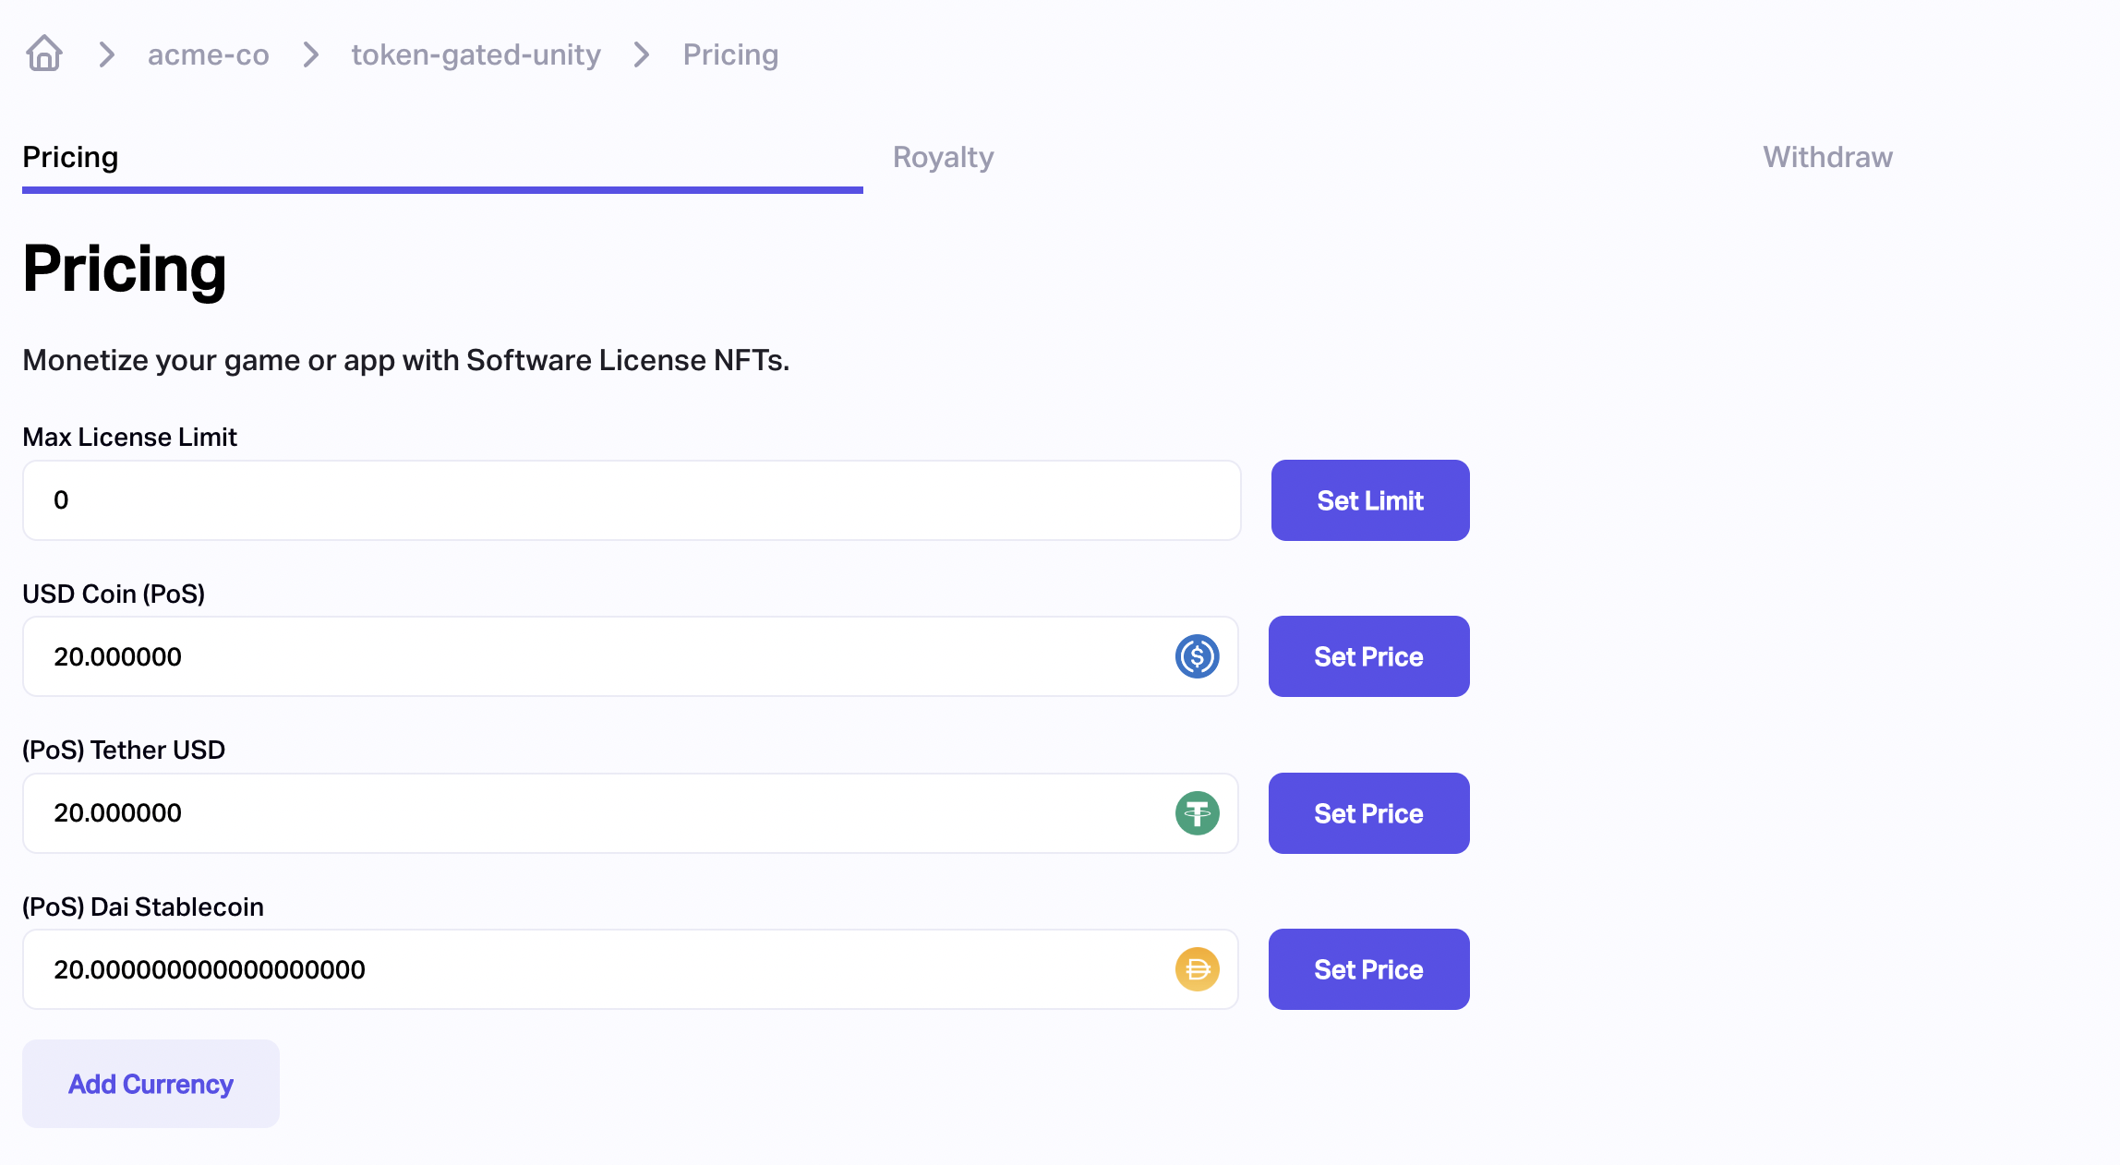Click the chevron after the home icon
The height and width of the screenshot is (1165, 2120).
tap(107, 54)
